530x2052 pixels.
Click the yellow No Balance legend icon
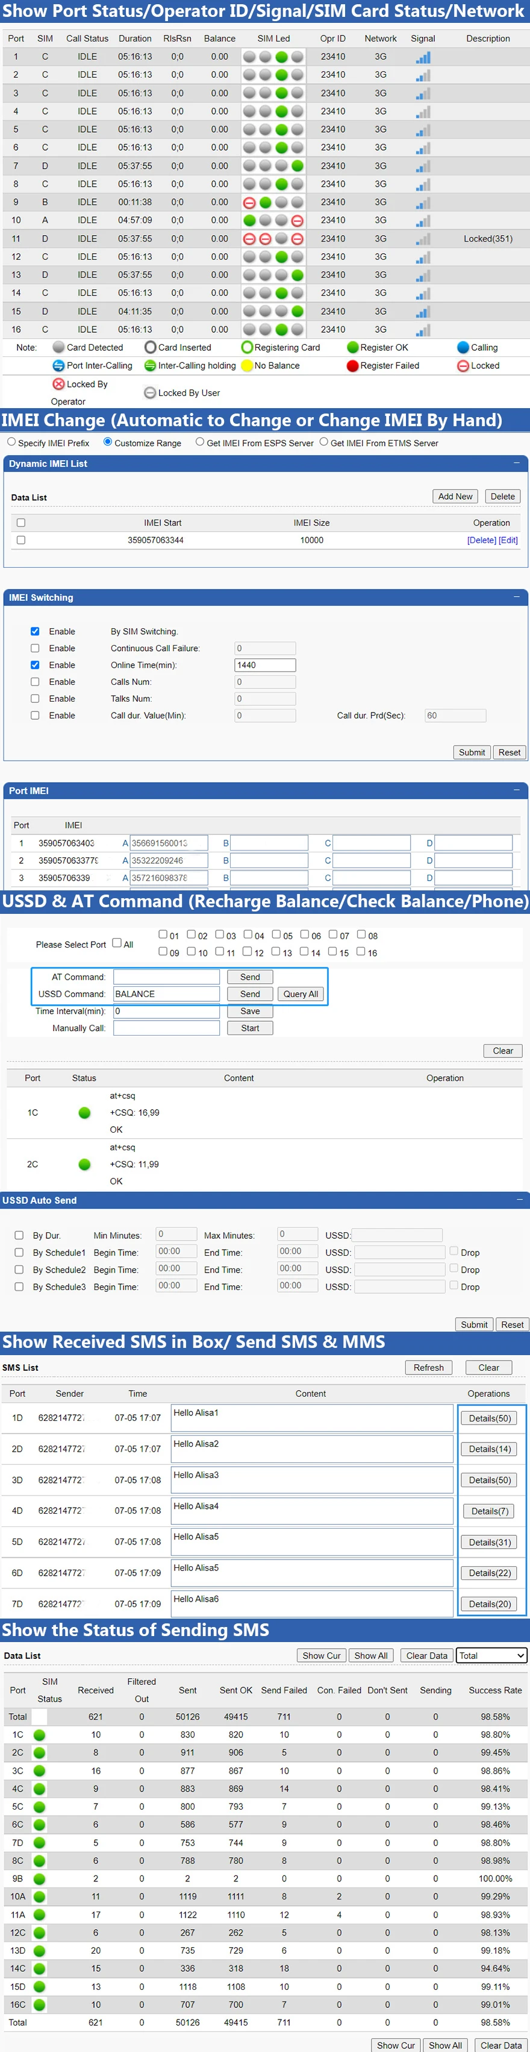click(247, 367)
